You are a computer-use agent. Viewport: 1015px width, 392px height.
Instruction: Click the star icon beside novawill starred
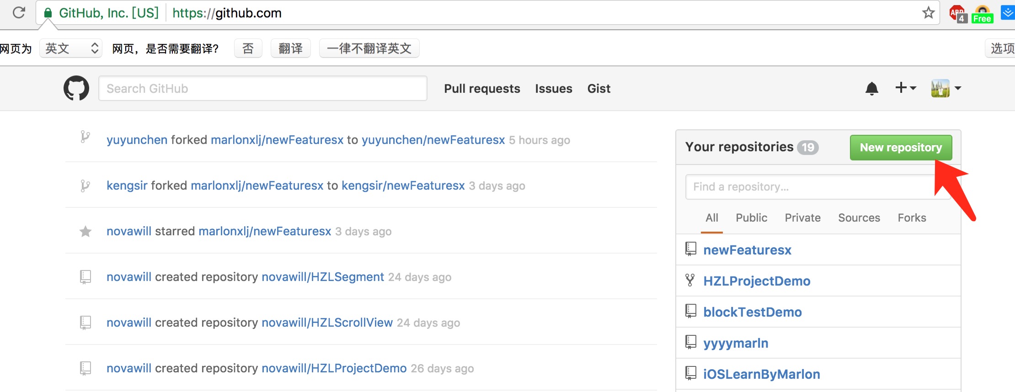click(x=85, y=232)
